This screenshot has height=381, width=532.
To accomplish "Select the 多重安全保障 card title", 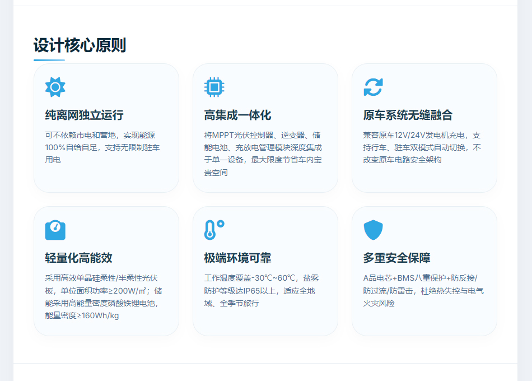I will click(x=396, y=258).
